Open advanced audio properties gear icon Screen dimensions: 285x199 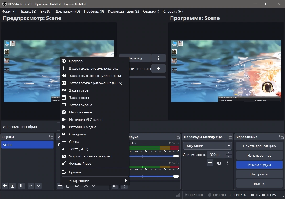[115, 186]
